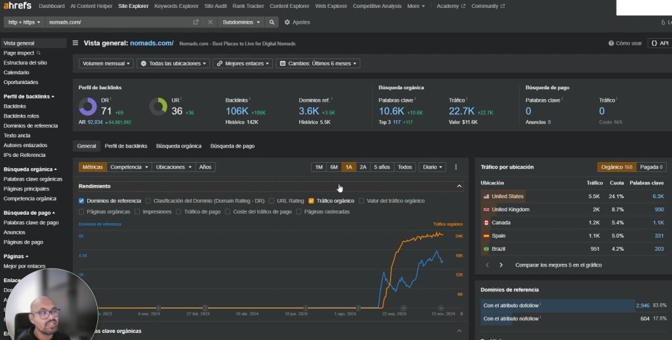Click nofollow referring domains bar
The image size is (672, 340).
point(496,318)
